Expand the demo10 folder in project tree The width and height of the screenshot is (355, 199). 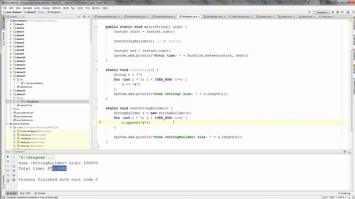[11, 57]
